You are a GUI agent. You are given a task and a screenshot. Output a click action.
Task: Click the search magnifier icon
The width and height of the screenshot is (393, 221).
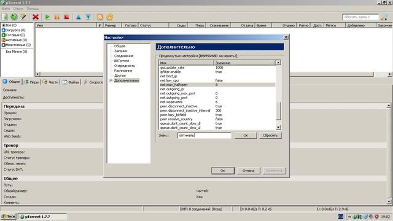tap(384, 17)
